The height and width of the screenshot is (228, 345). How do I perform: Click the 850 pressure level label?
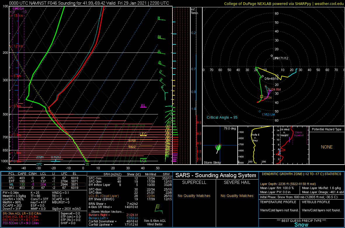pos(5,150)
